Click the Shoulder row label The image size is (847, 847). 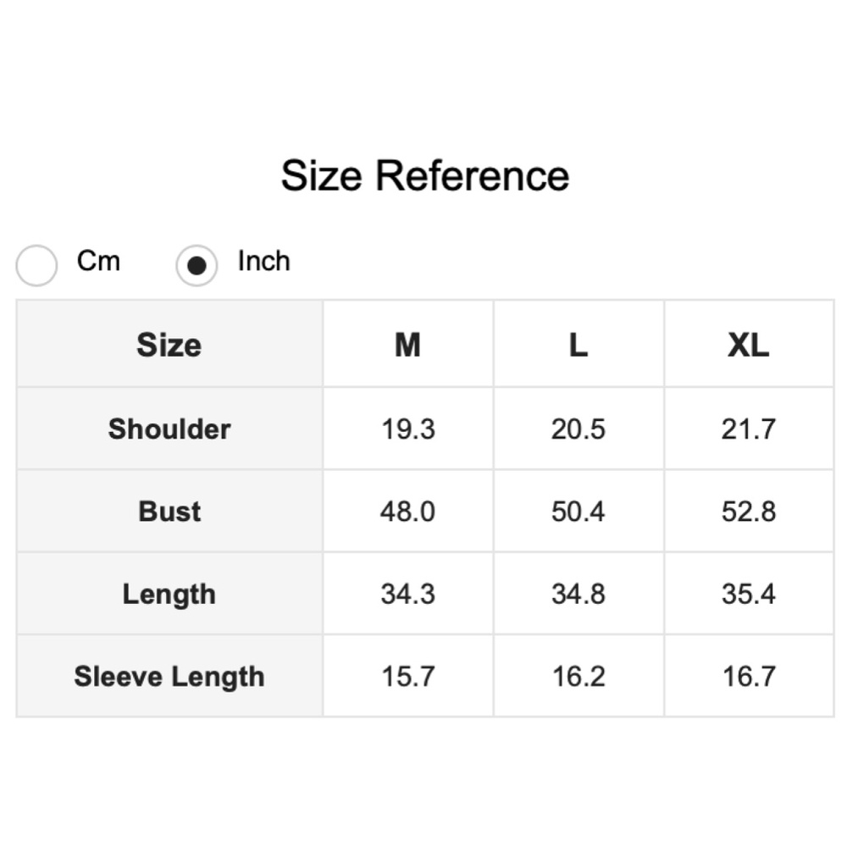(x=169, y=429)
